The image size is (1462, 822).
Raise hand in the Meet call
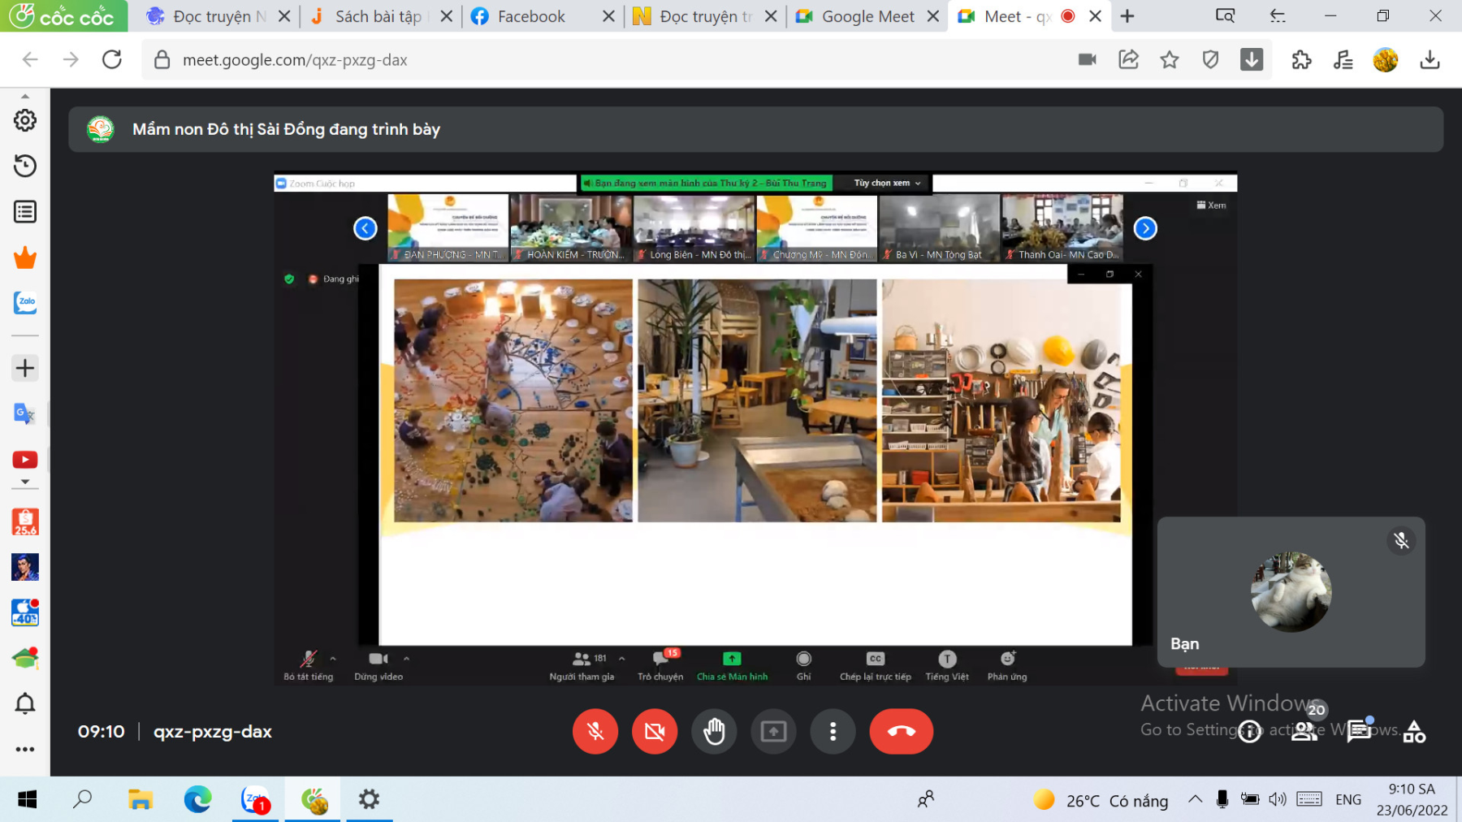(714, 731)
